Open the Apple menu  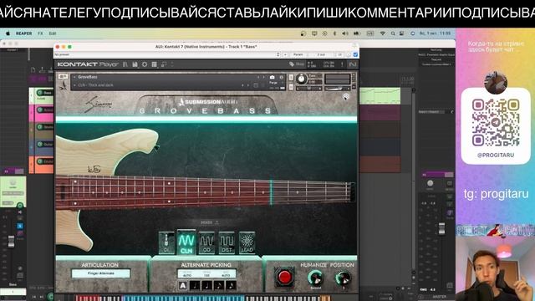coord(8,33)
